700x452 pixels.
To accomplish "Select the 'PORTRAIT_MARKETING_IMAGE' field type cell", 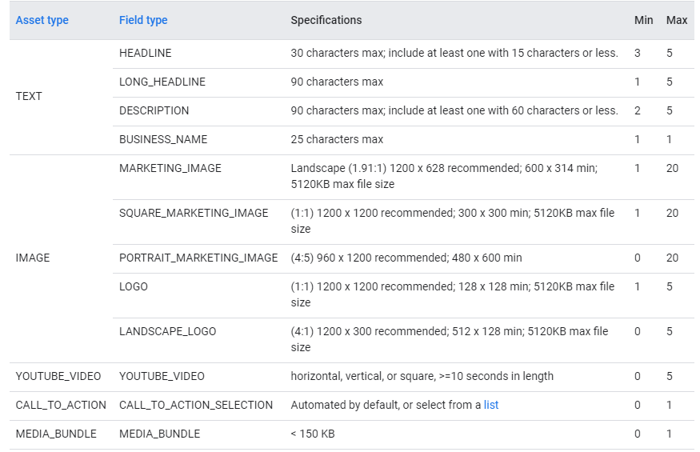I will [198, 258].
